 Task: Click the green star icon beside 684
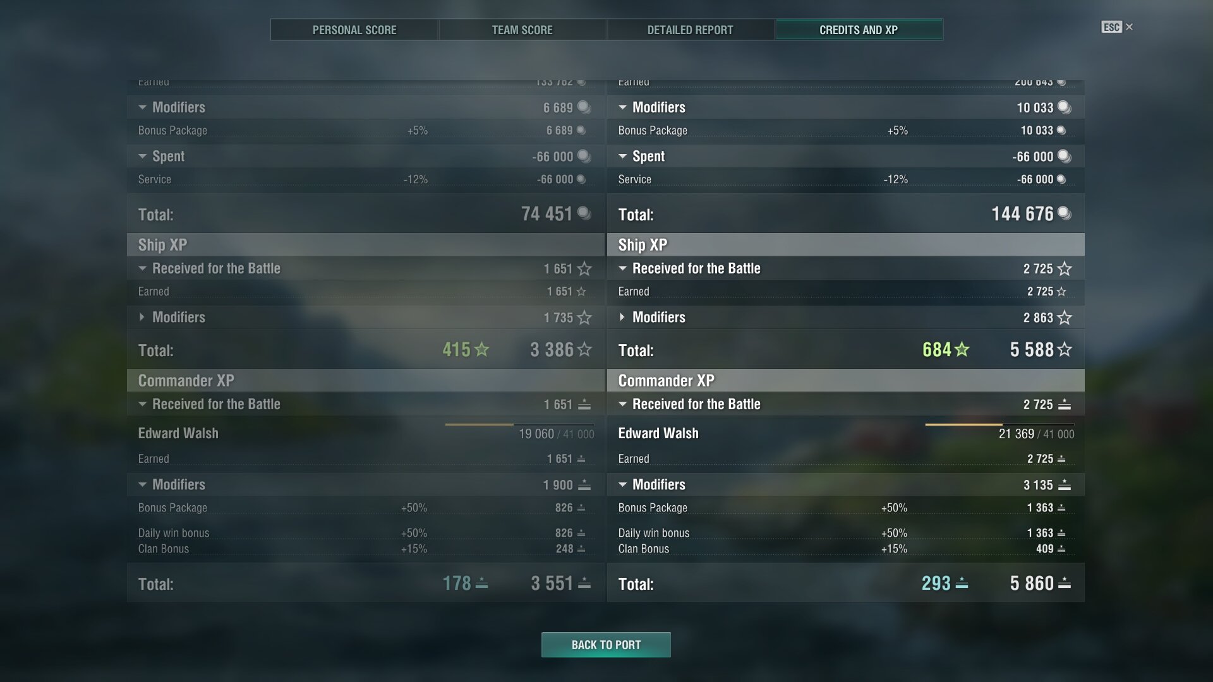pos(962,349)
